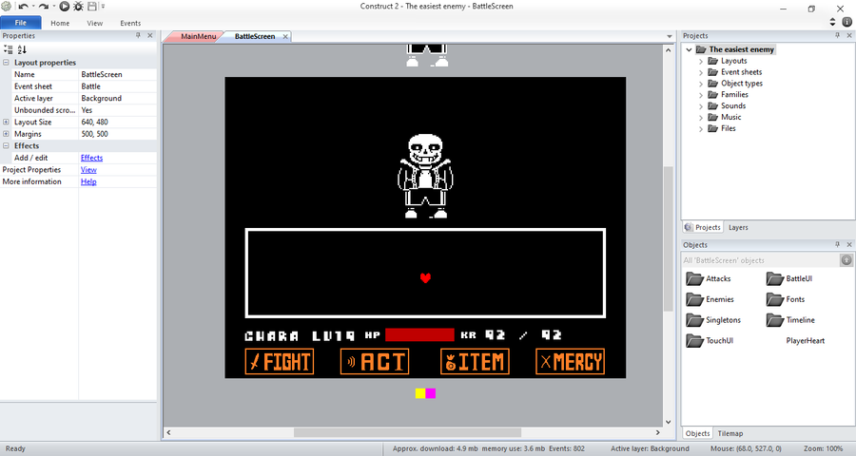Screen dimensions: 856x456
Task: Expand the Layout Size property
Action: (6, 123)
